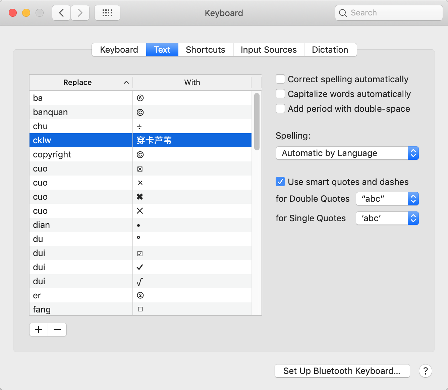
Task: Remove selected replacement with minus button
Action: tap(57, 330)
